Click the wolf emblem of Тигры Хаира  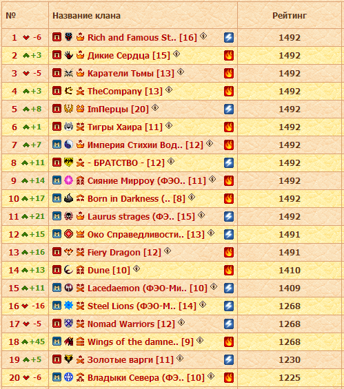click(x=68, y=127)
